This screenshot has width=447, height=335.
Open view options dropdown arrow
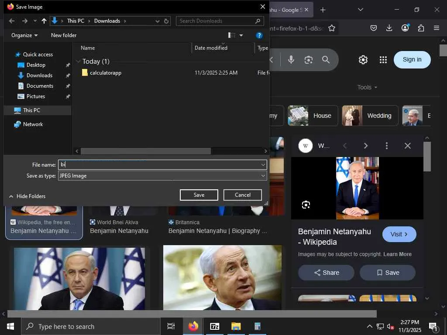coord(241,35)
